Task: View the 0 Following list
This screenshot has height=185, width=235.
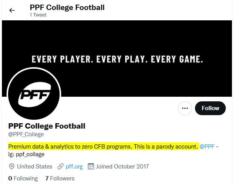Action: [x=23, y=178]
